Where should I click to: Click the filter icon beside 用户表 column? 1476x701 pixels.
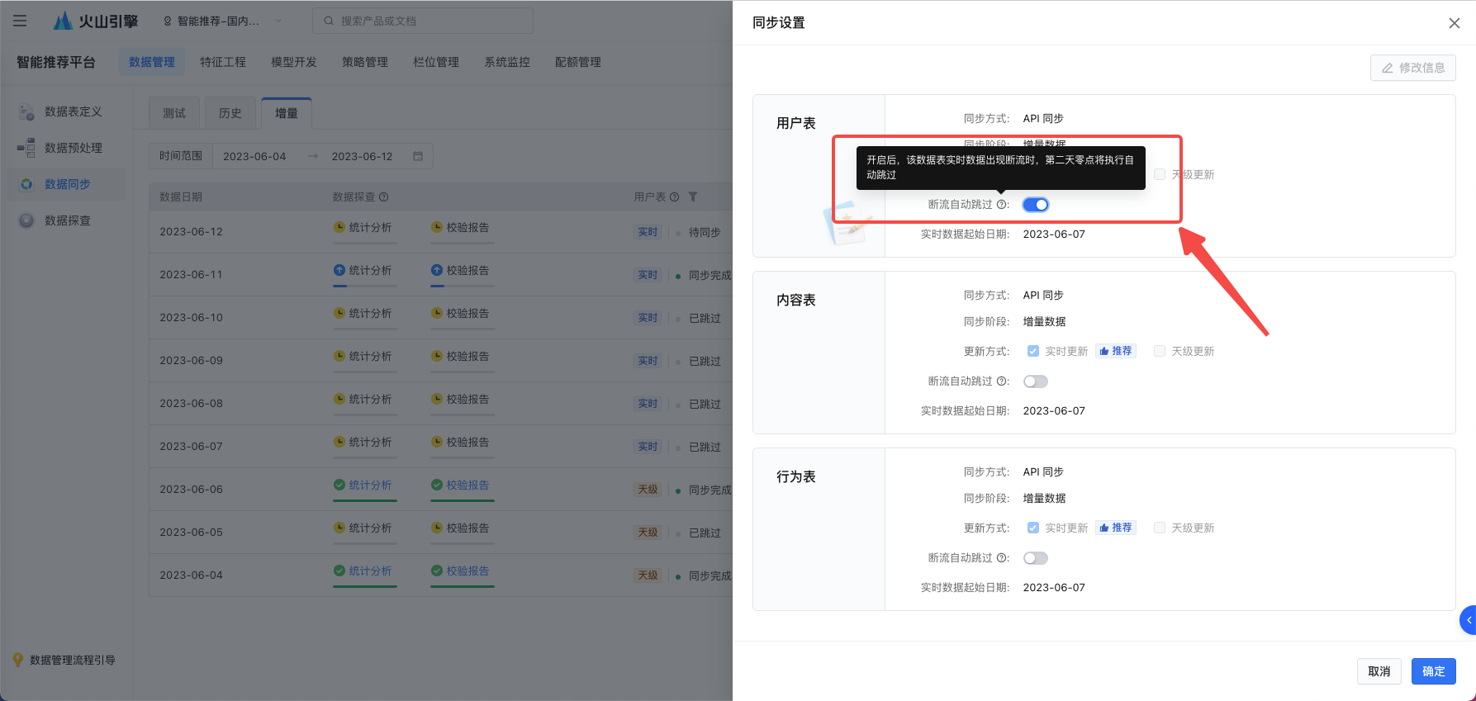click(x=693, y=197)
